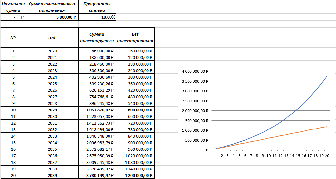Click the cell 960 000,00 ₽
This screenshot has width=336, height=179.
(x=135, y=149)
